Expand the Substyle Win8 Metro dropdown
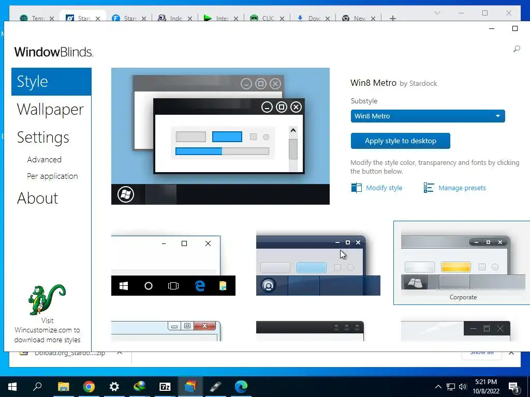The image size is (530, 397). 428,116
